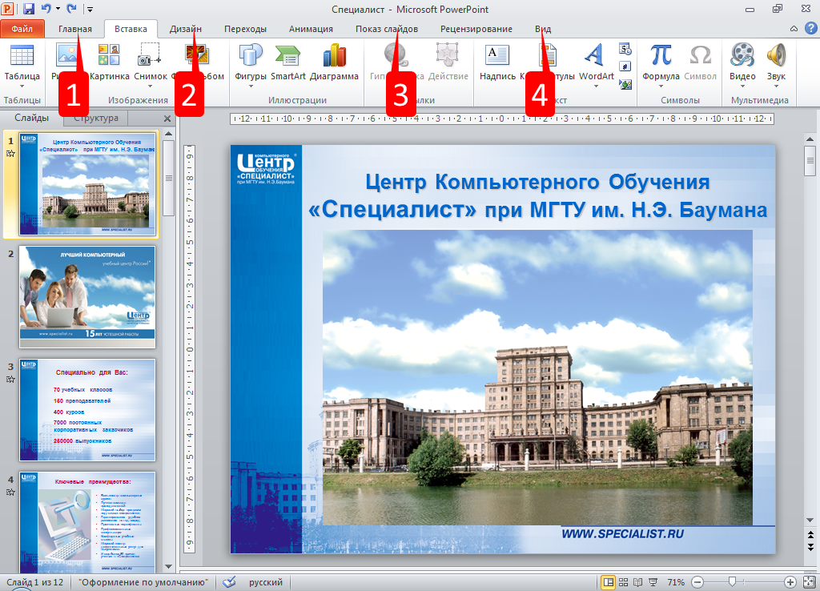Image resolution: width=820 pixels, height=591 pixels.
Task: Select slide 2 thumbnail in the panel
Action: click(x=88, y=296)
